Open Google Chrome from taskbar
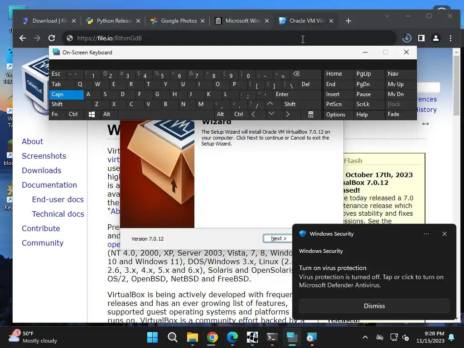464x348 pixels. point(212,337)
